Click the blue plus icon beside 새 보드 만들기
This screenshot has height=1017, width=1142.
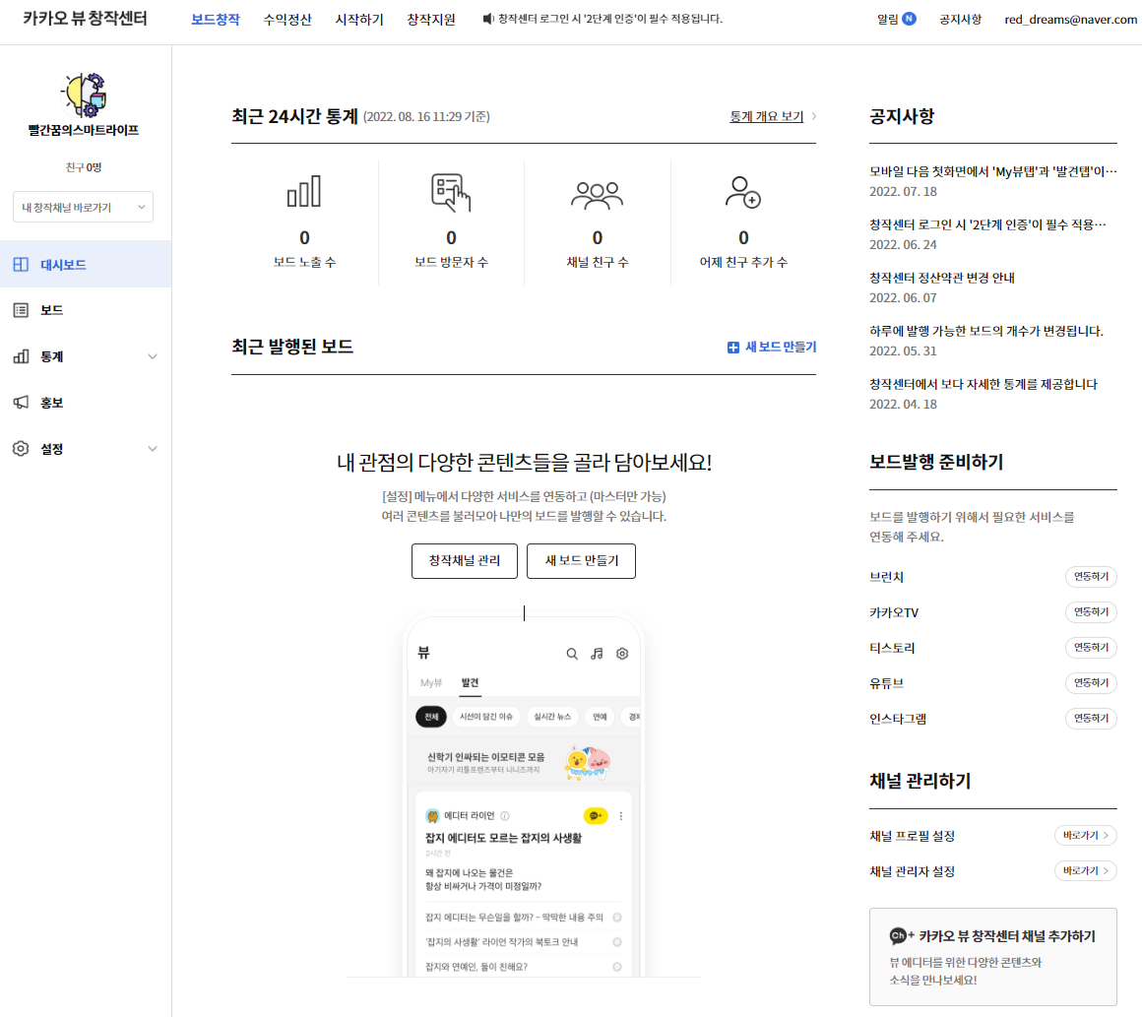pyautogui.click(x=733, y=348)
